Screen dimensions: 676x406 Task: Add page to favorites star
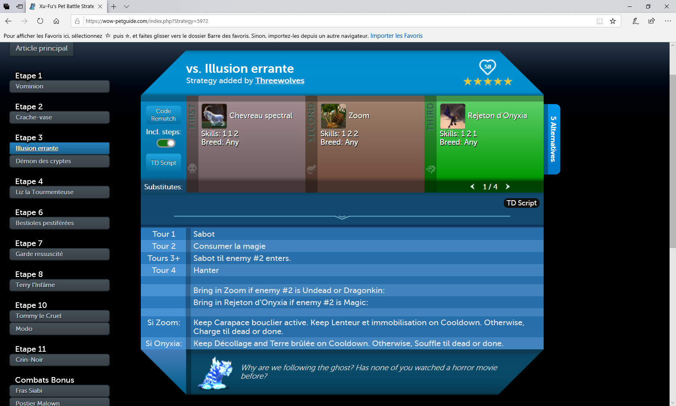pyautogui.click(x=613, y=21)
